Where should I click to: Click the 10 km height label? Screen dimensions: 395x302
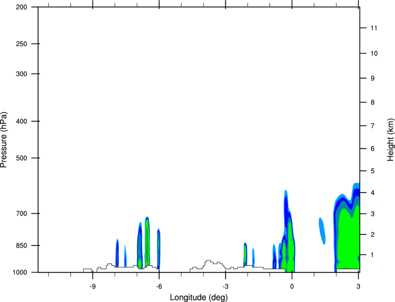tap(374, 53)
